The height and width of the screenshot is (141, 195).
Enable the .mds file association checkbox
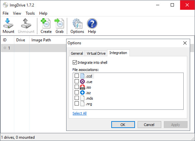pos(77,98)
